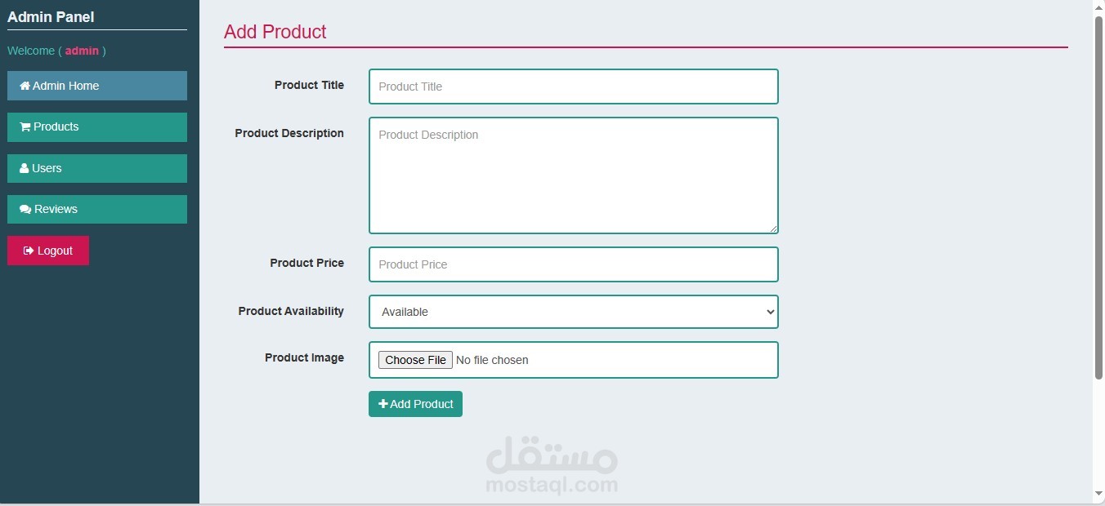This screenshot has width=1105, height=506.
Task: Focus the Product Title input field
Action: click(573, 87)
